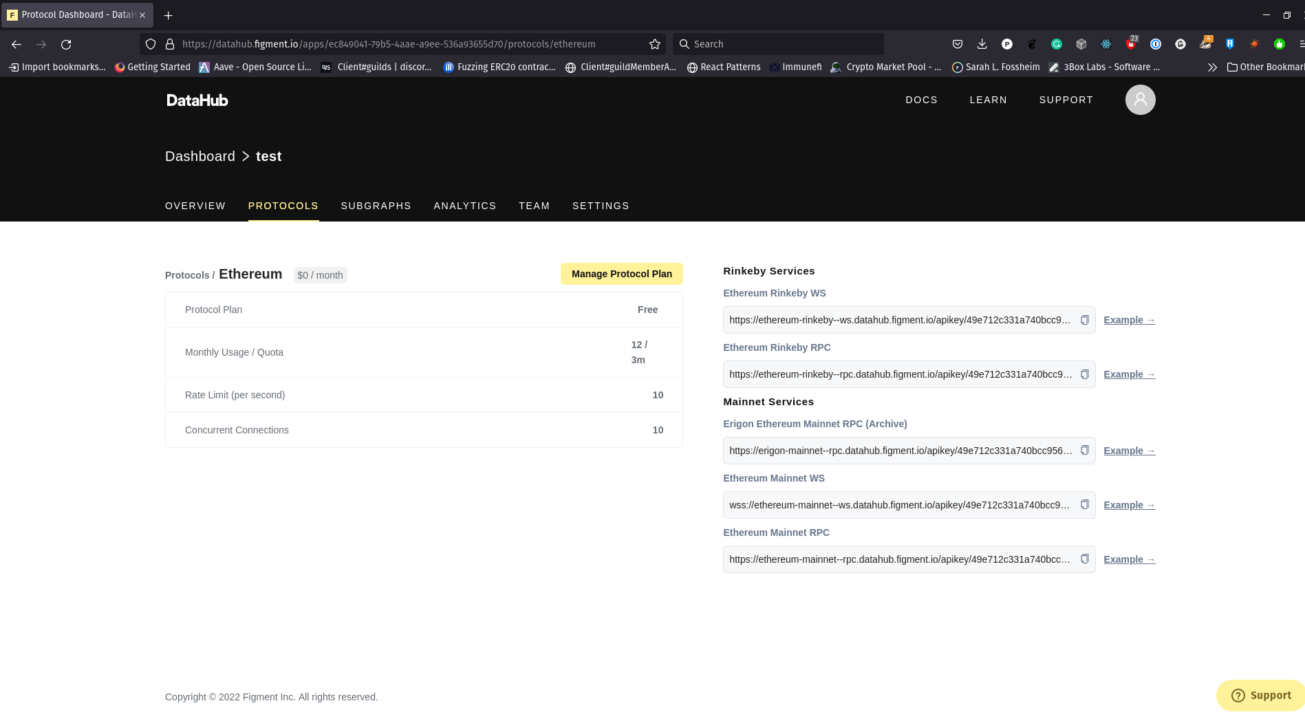Image resolution: width=1305 pixels, height=721 pixels.
Task: Open the user profile avatar menu
Action: 1140,100
